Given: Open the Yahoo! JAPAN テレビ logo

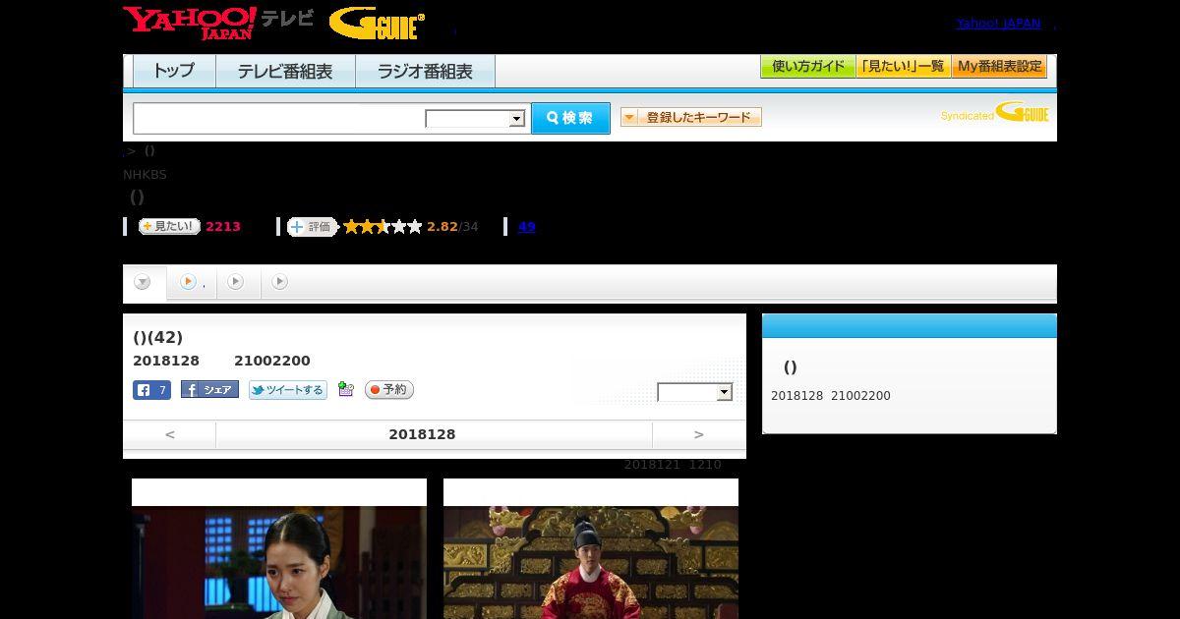Looking at the screenshot, I should 218,23.
